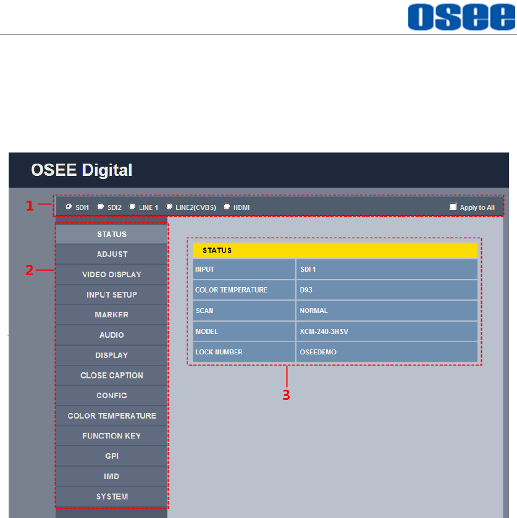Image resolution: width=517 pixels, height=518 pixels.
Task: Click the SDI 1 value cell
Action: point(387,269)
